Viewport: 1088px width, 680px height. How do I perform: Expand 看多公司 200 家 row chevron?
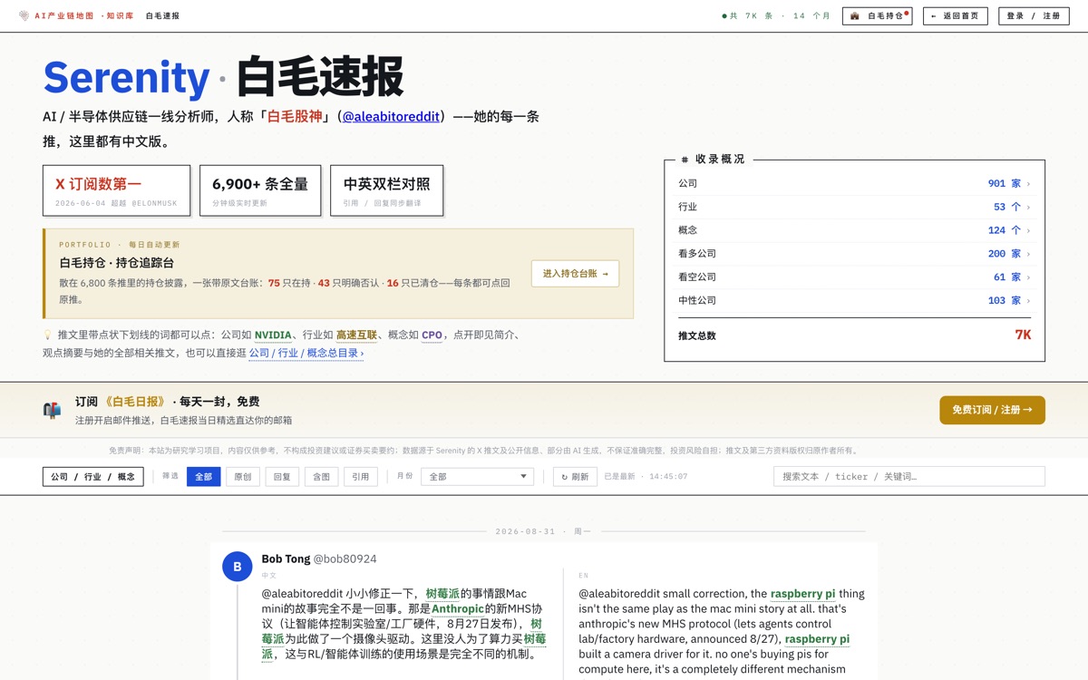(x=1028, y=254)
